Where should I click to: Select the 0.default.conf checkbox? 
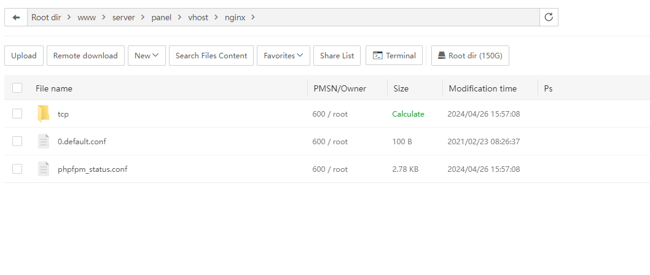(x=17, y=141)
